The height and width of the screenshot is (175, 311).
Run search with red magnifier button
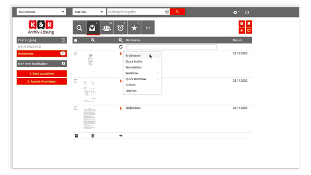177,12
